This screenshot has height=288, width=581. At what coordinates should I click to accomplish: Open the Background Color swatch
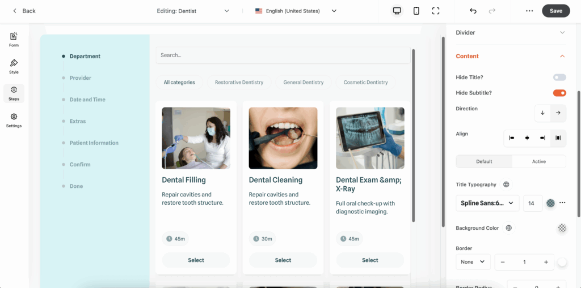point(562,228)
